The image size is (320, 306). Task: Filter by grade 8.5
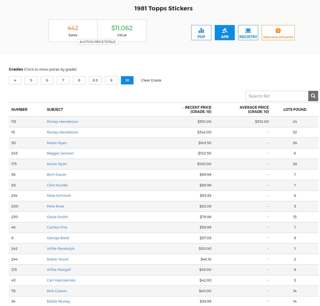coord(95,80)
